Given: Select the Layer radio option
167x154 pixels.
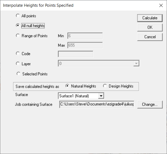Looking at the screenshot, I should (18, 64).
